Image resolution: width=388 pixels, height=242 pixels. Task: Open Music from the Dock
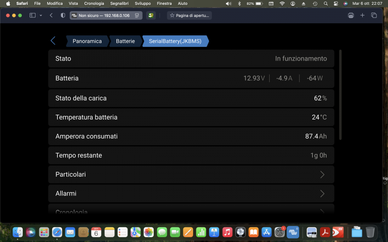pos(227,232)
